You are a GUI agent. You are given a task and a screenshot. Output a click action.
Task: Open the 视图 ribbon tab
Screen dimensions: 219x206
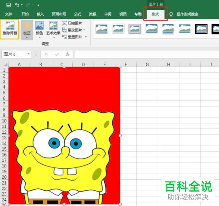(x=123, y=14)
